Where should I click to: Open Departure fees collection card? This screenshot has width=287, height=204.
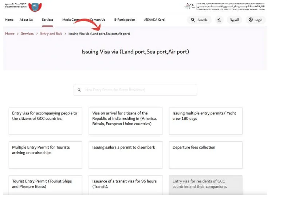point(206,155)
